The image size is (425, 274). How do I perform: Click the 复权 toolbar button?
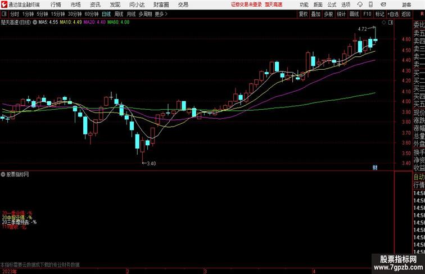(x=304, y=14)
